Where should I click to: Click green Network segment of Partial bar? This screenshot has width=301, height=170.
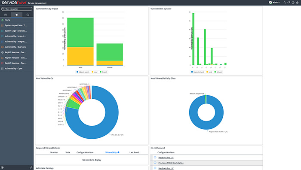click(80, 32)
